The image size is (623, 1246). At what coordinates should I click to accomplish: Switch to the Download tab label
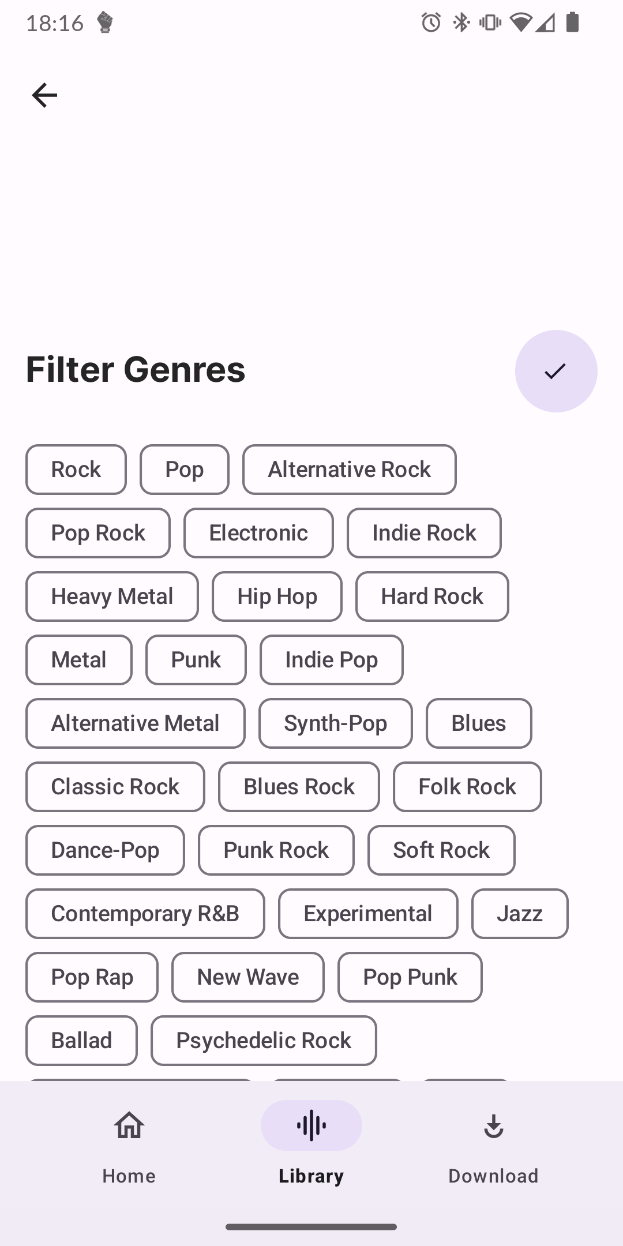(x=493, y=1176)
